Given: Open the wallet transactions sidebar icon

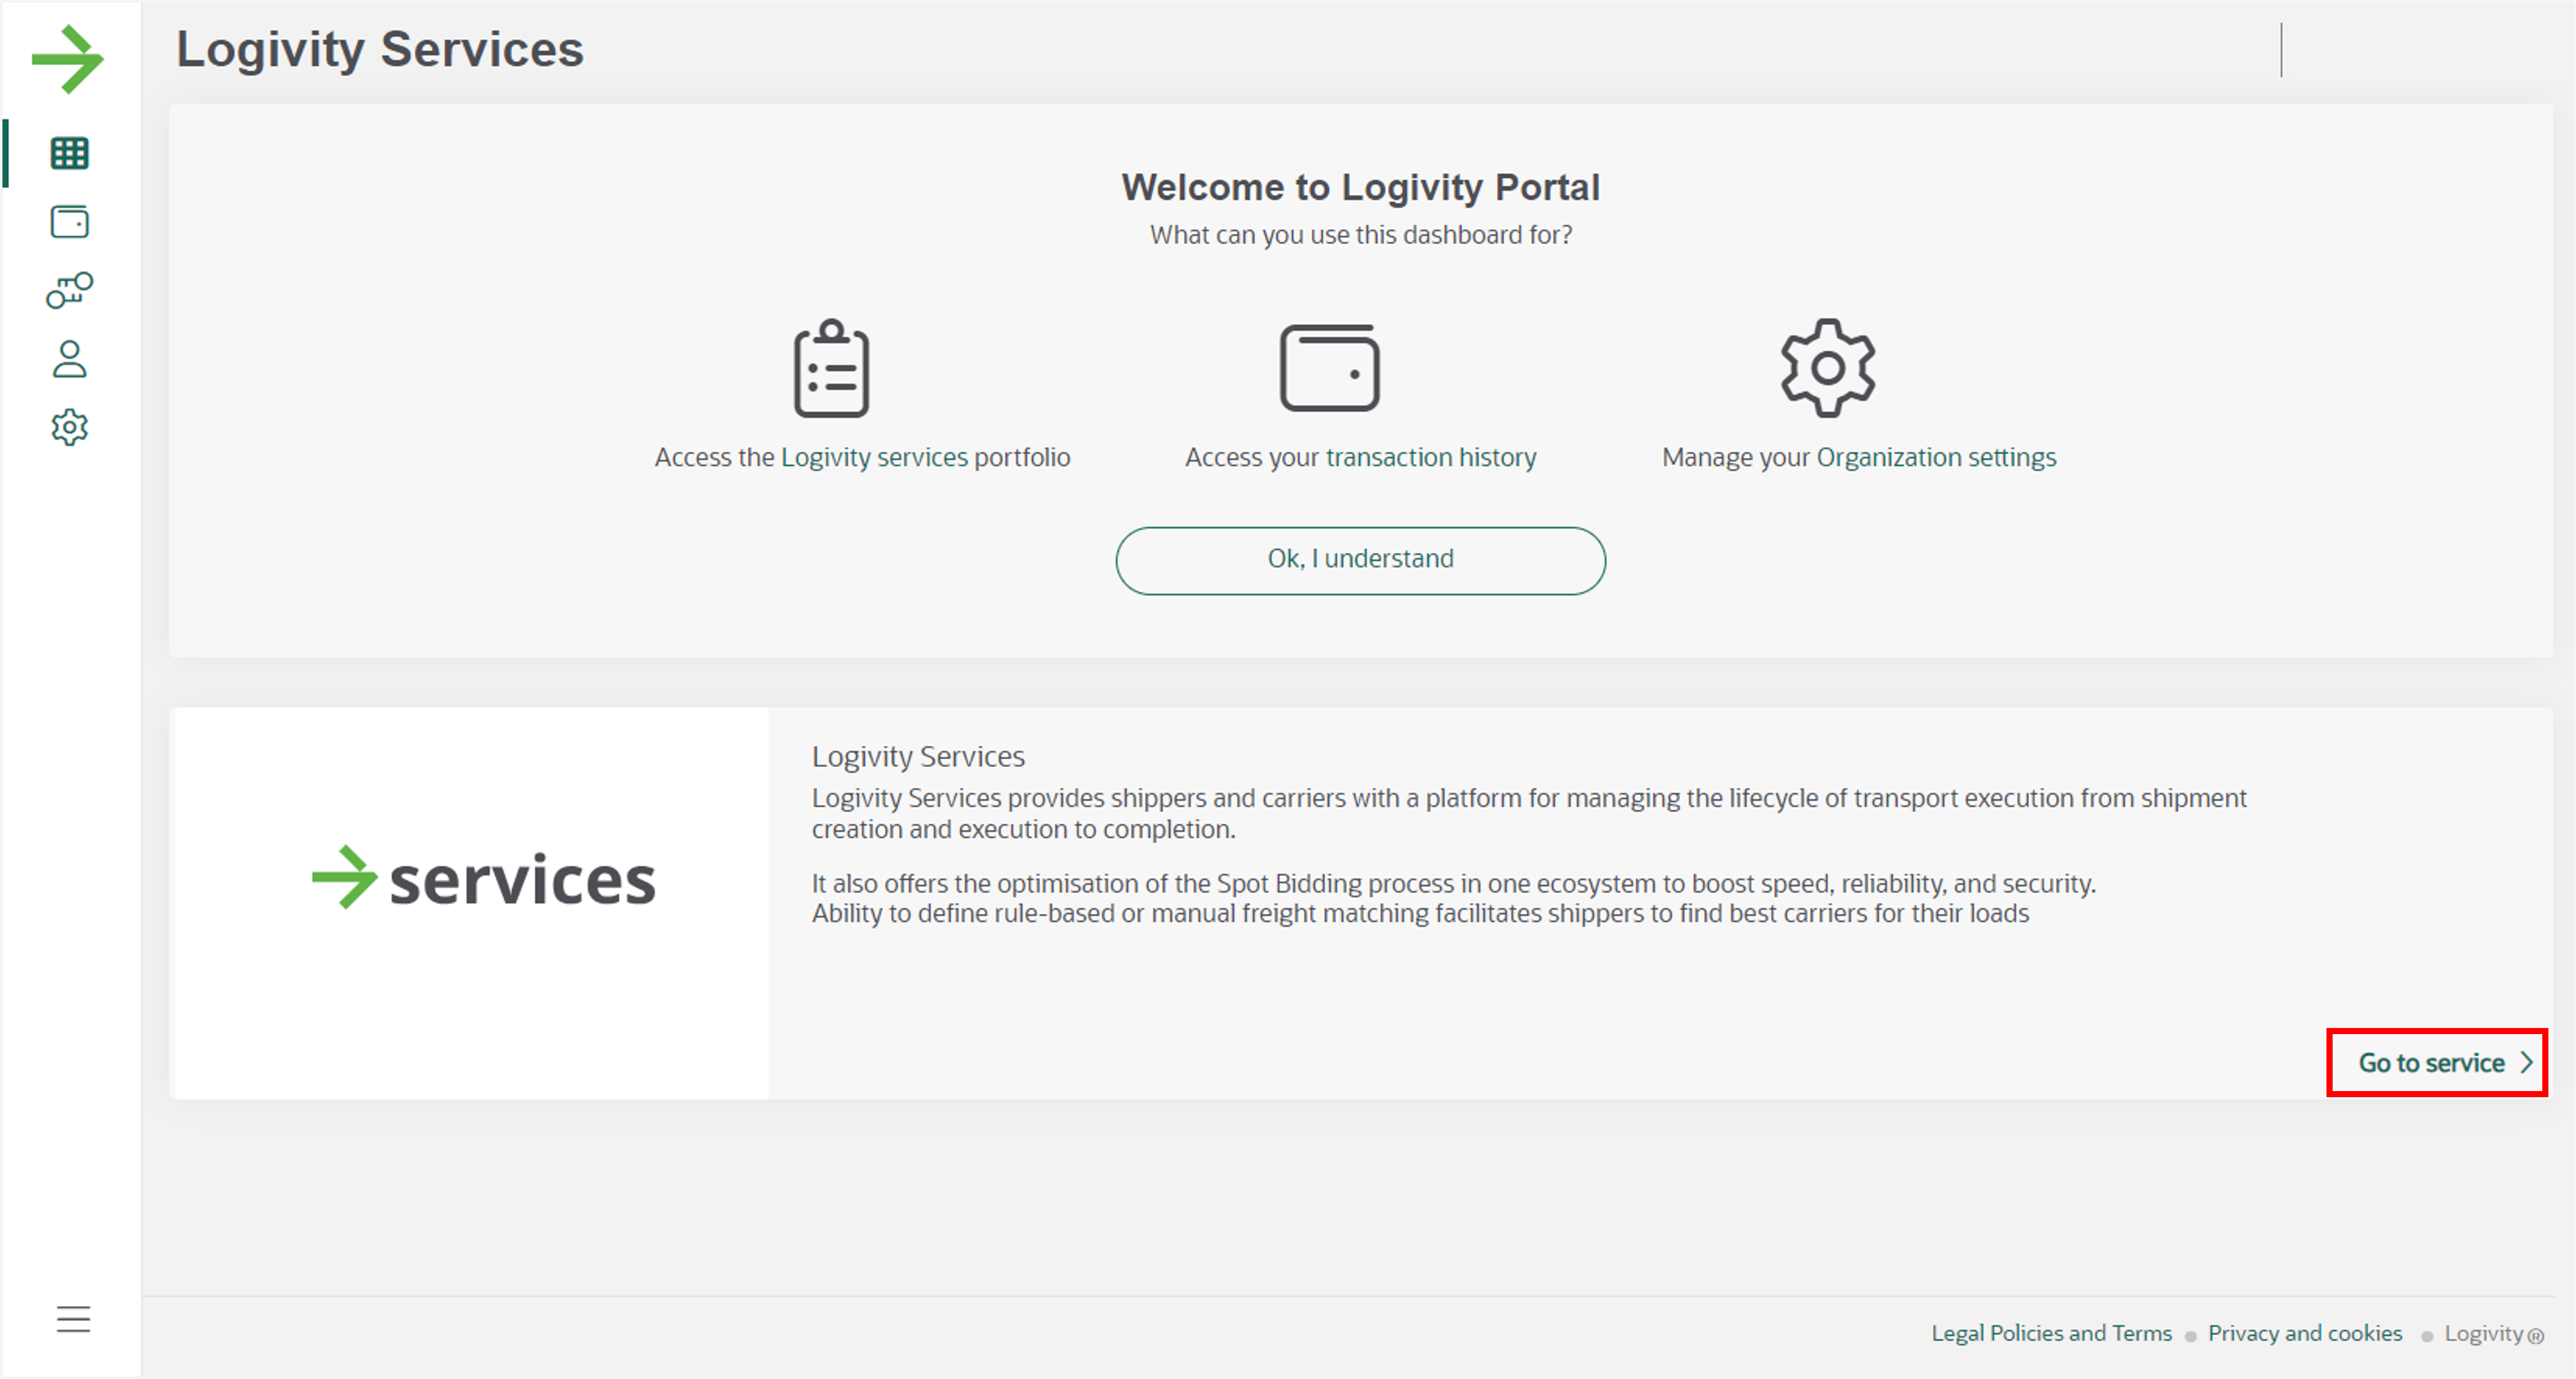Looking at the screenshot, I should (70, 222).
